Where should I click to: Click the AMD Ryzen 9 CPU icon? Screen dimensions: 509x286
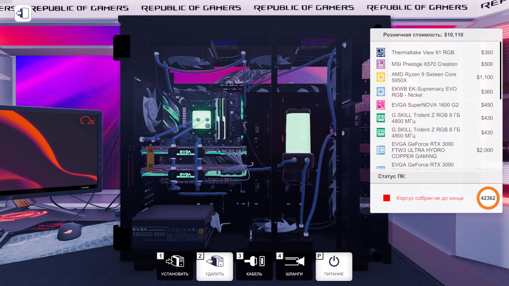pos(381,77)
